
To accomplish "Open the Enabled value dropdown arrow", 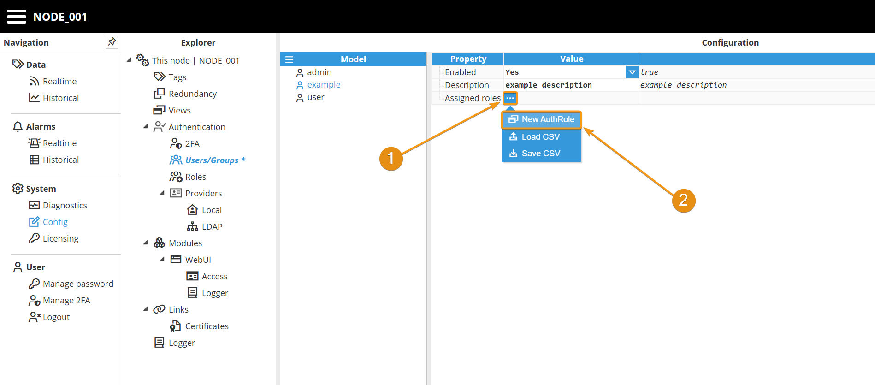I will [632, 72].
